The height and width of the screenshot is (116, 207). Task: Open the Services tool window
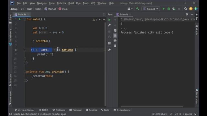[x=91, y=110]
